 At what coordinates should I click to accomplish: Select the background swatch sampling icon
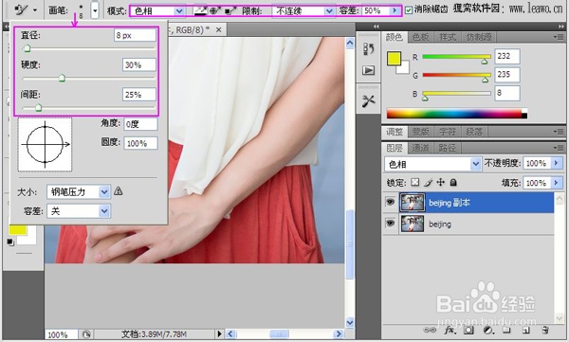point(230,10)
